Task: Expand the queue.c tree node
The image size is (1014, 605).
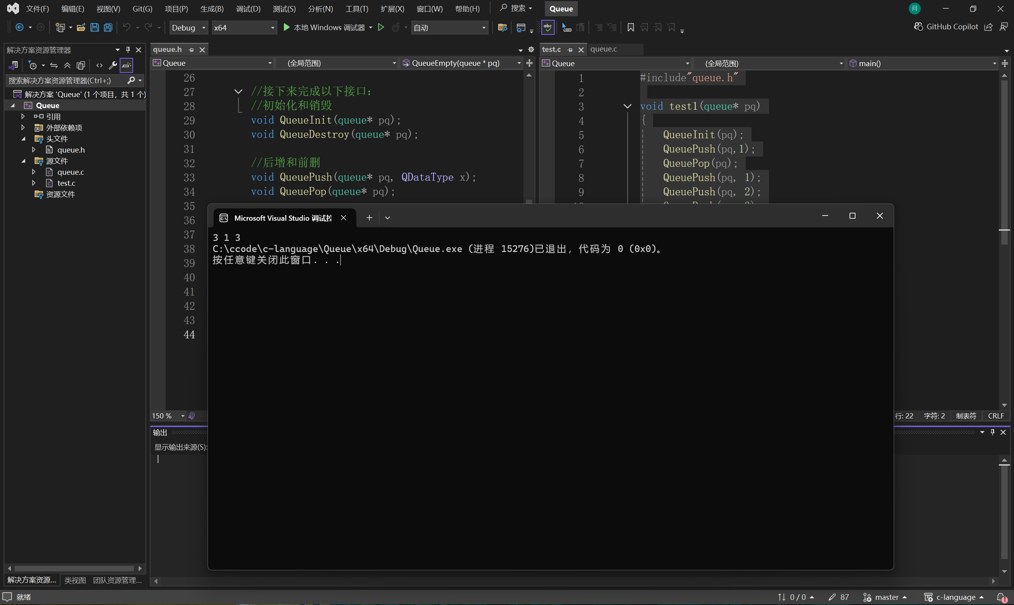Action: 34,172
